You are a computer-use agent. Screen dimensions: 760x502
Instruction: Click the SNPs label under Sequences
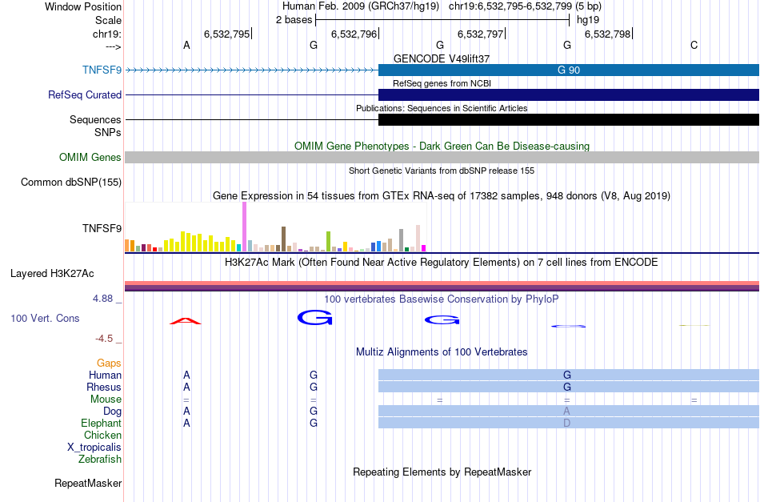[x=108, y=132]
